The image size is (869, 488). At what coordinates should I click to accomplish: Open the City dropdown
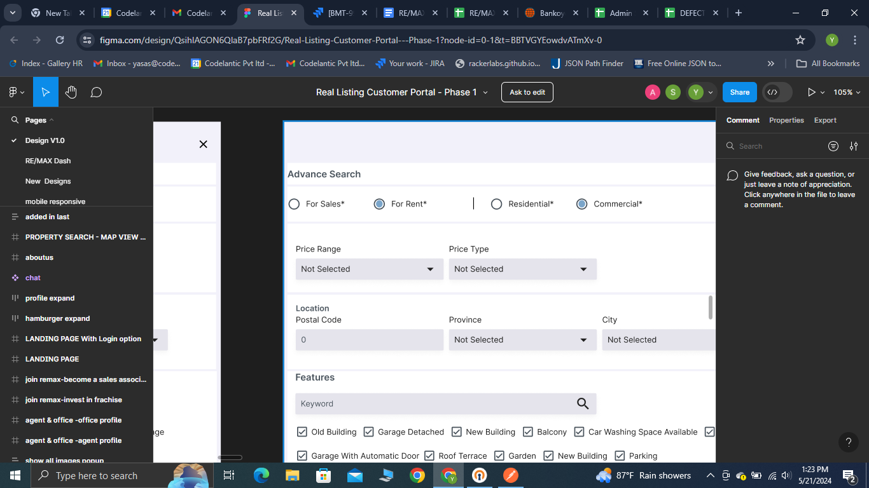(x=659, y=340)
